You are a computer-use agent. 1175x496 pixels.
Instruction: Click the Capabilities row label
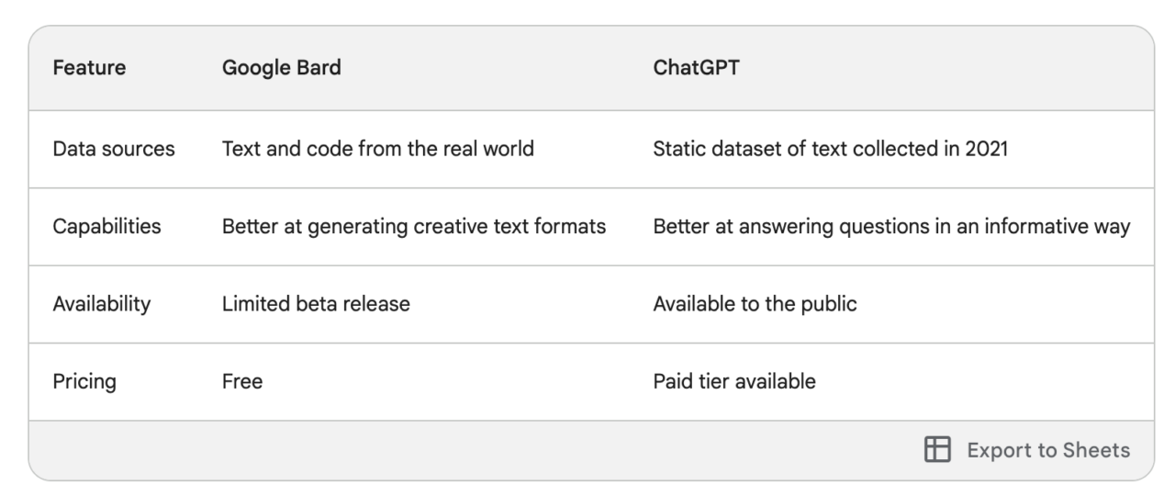click(x=106, y=226)
